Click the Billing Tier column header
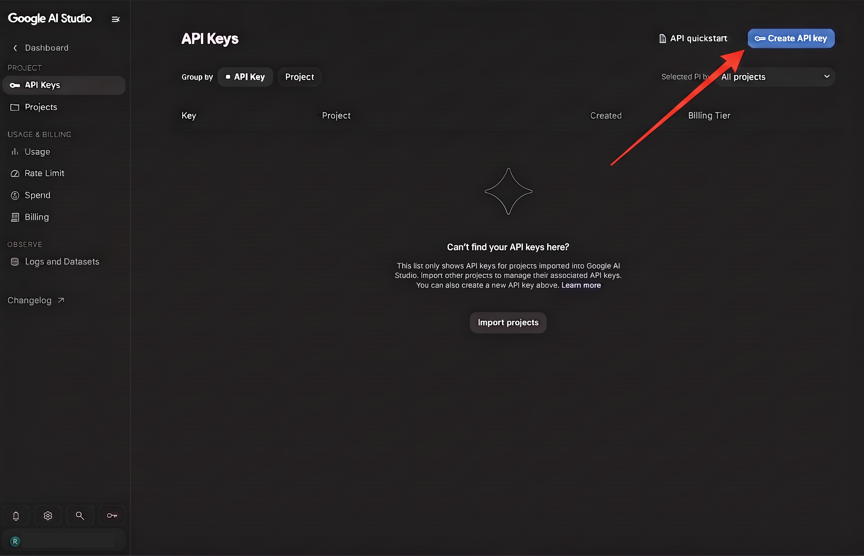The height and width of the screenshot is (556, 864). tap(709, 116)
